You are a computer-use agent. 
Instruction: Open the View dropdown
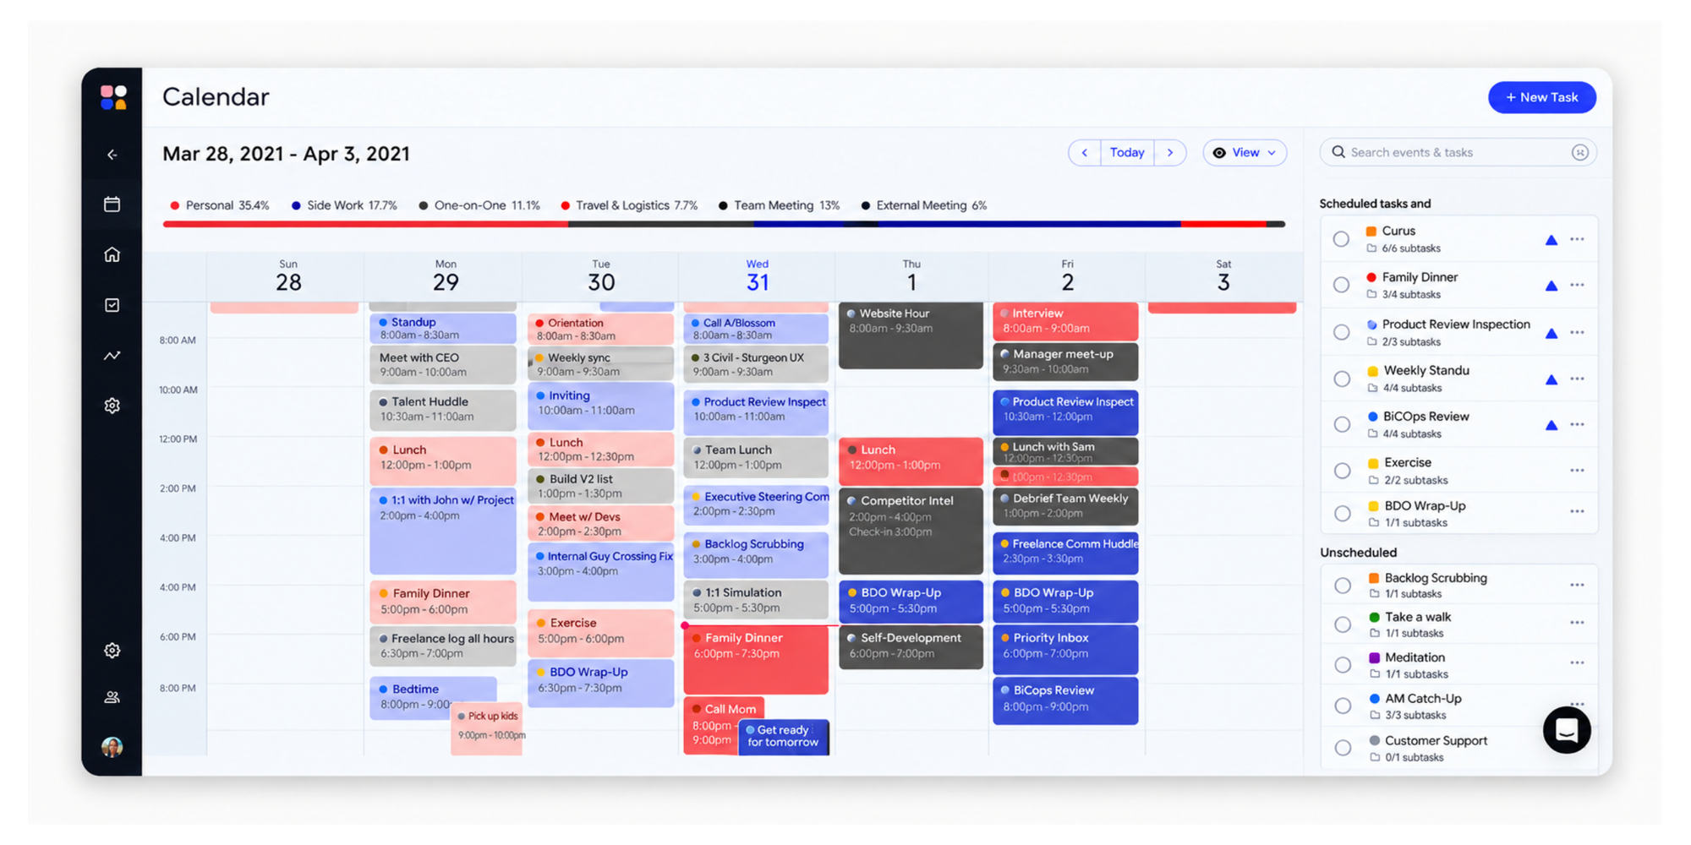[1245, 153]
